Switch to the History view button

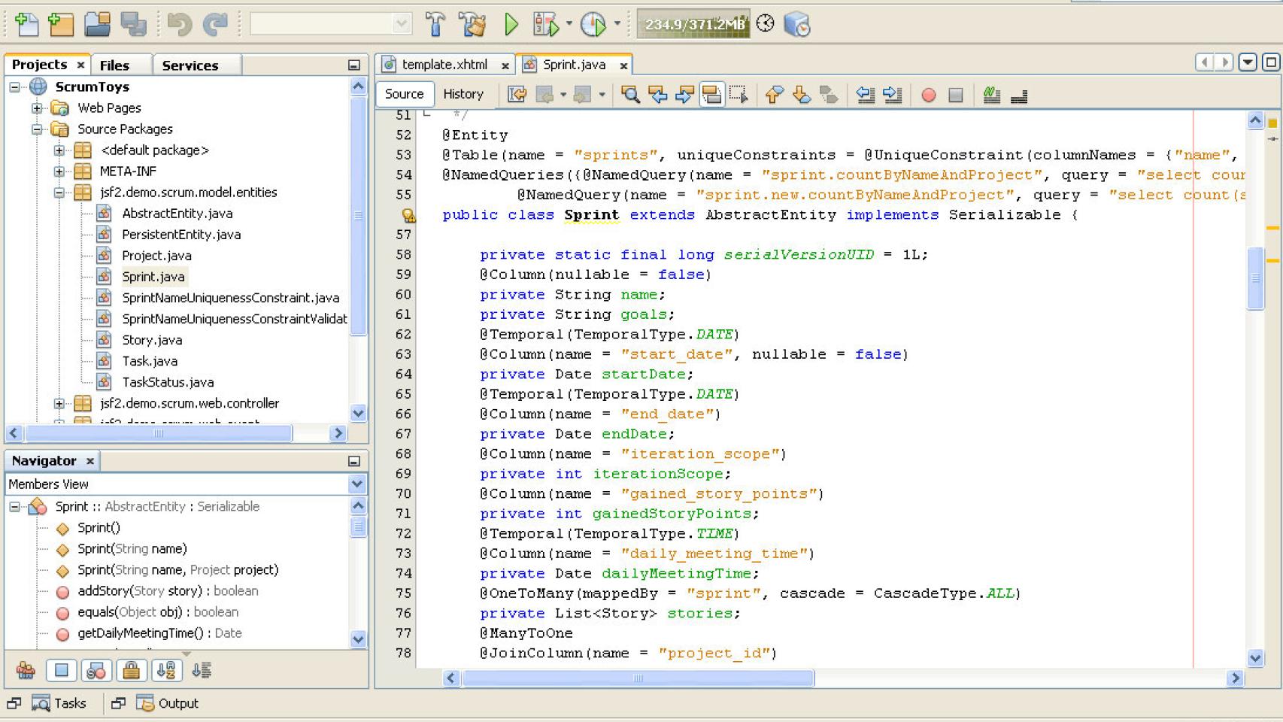[463, 94]
